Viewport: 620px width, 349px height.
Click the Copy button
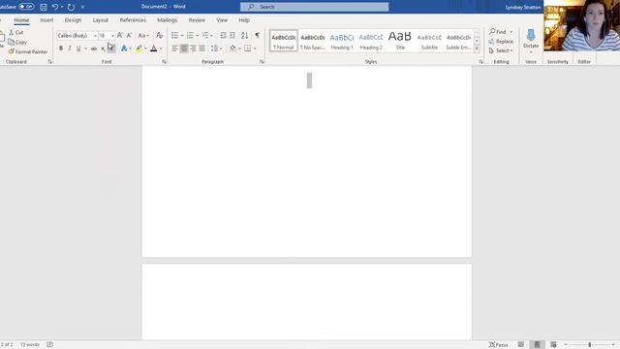(17, 42)
